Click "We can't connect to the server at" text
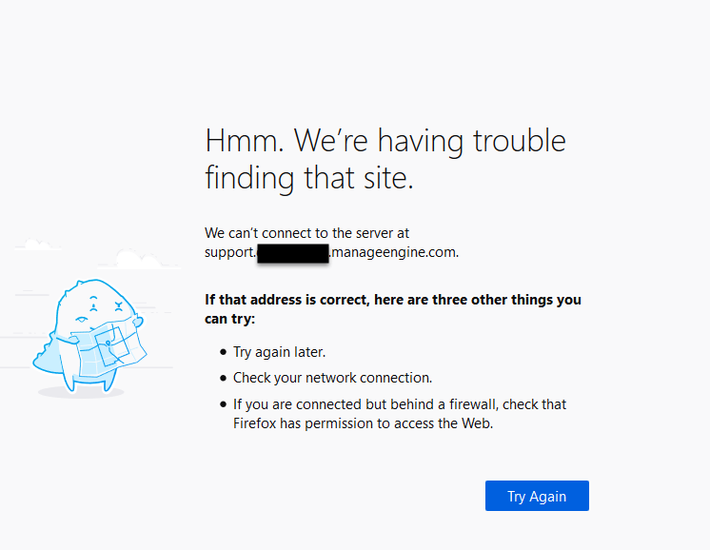 306,233
